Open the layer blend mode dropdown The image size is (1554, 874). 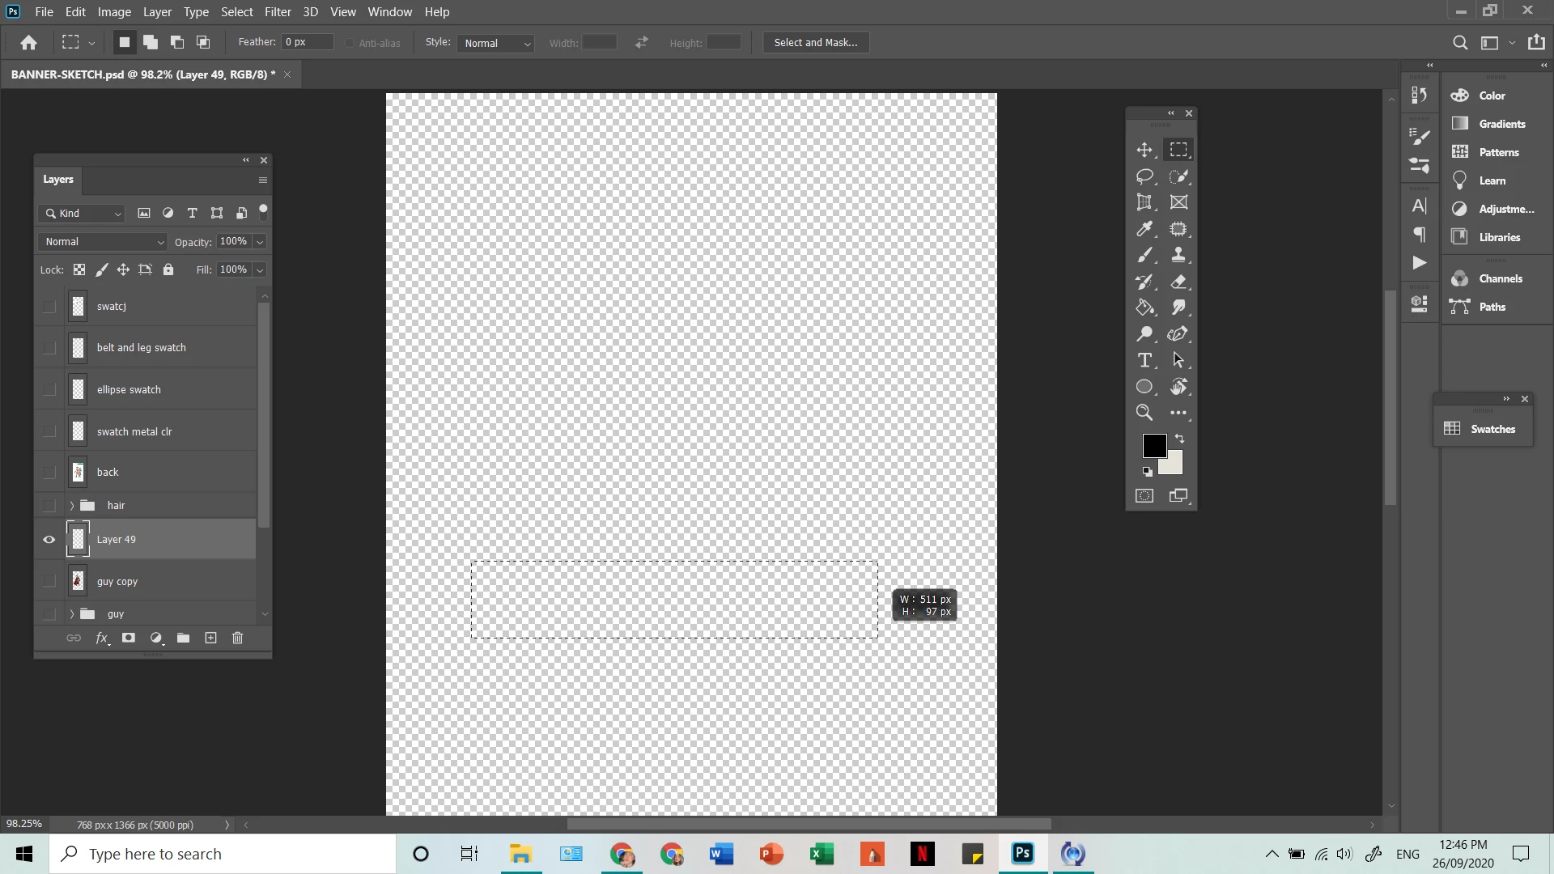104,242
